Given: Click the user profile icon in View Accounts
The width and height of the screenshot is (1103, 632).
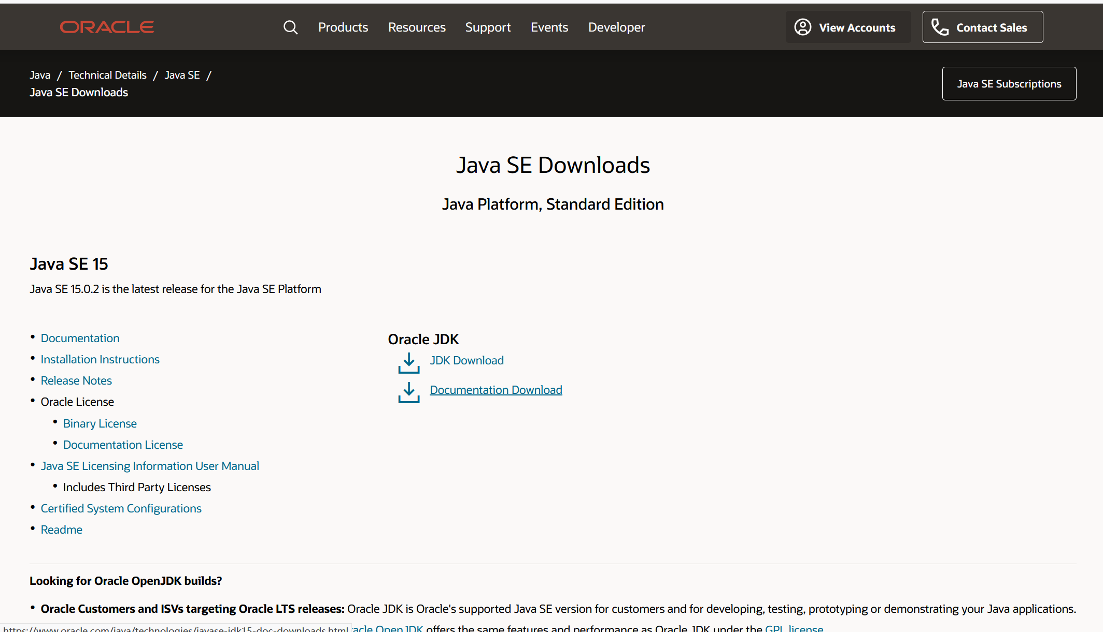Looking at the screenshot, I should click(x=802, y=27).
